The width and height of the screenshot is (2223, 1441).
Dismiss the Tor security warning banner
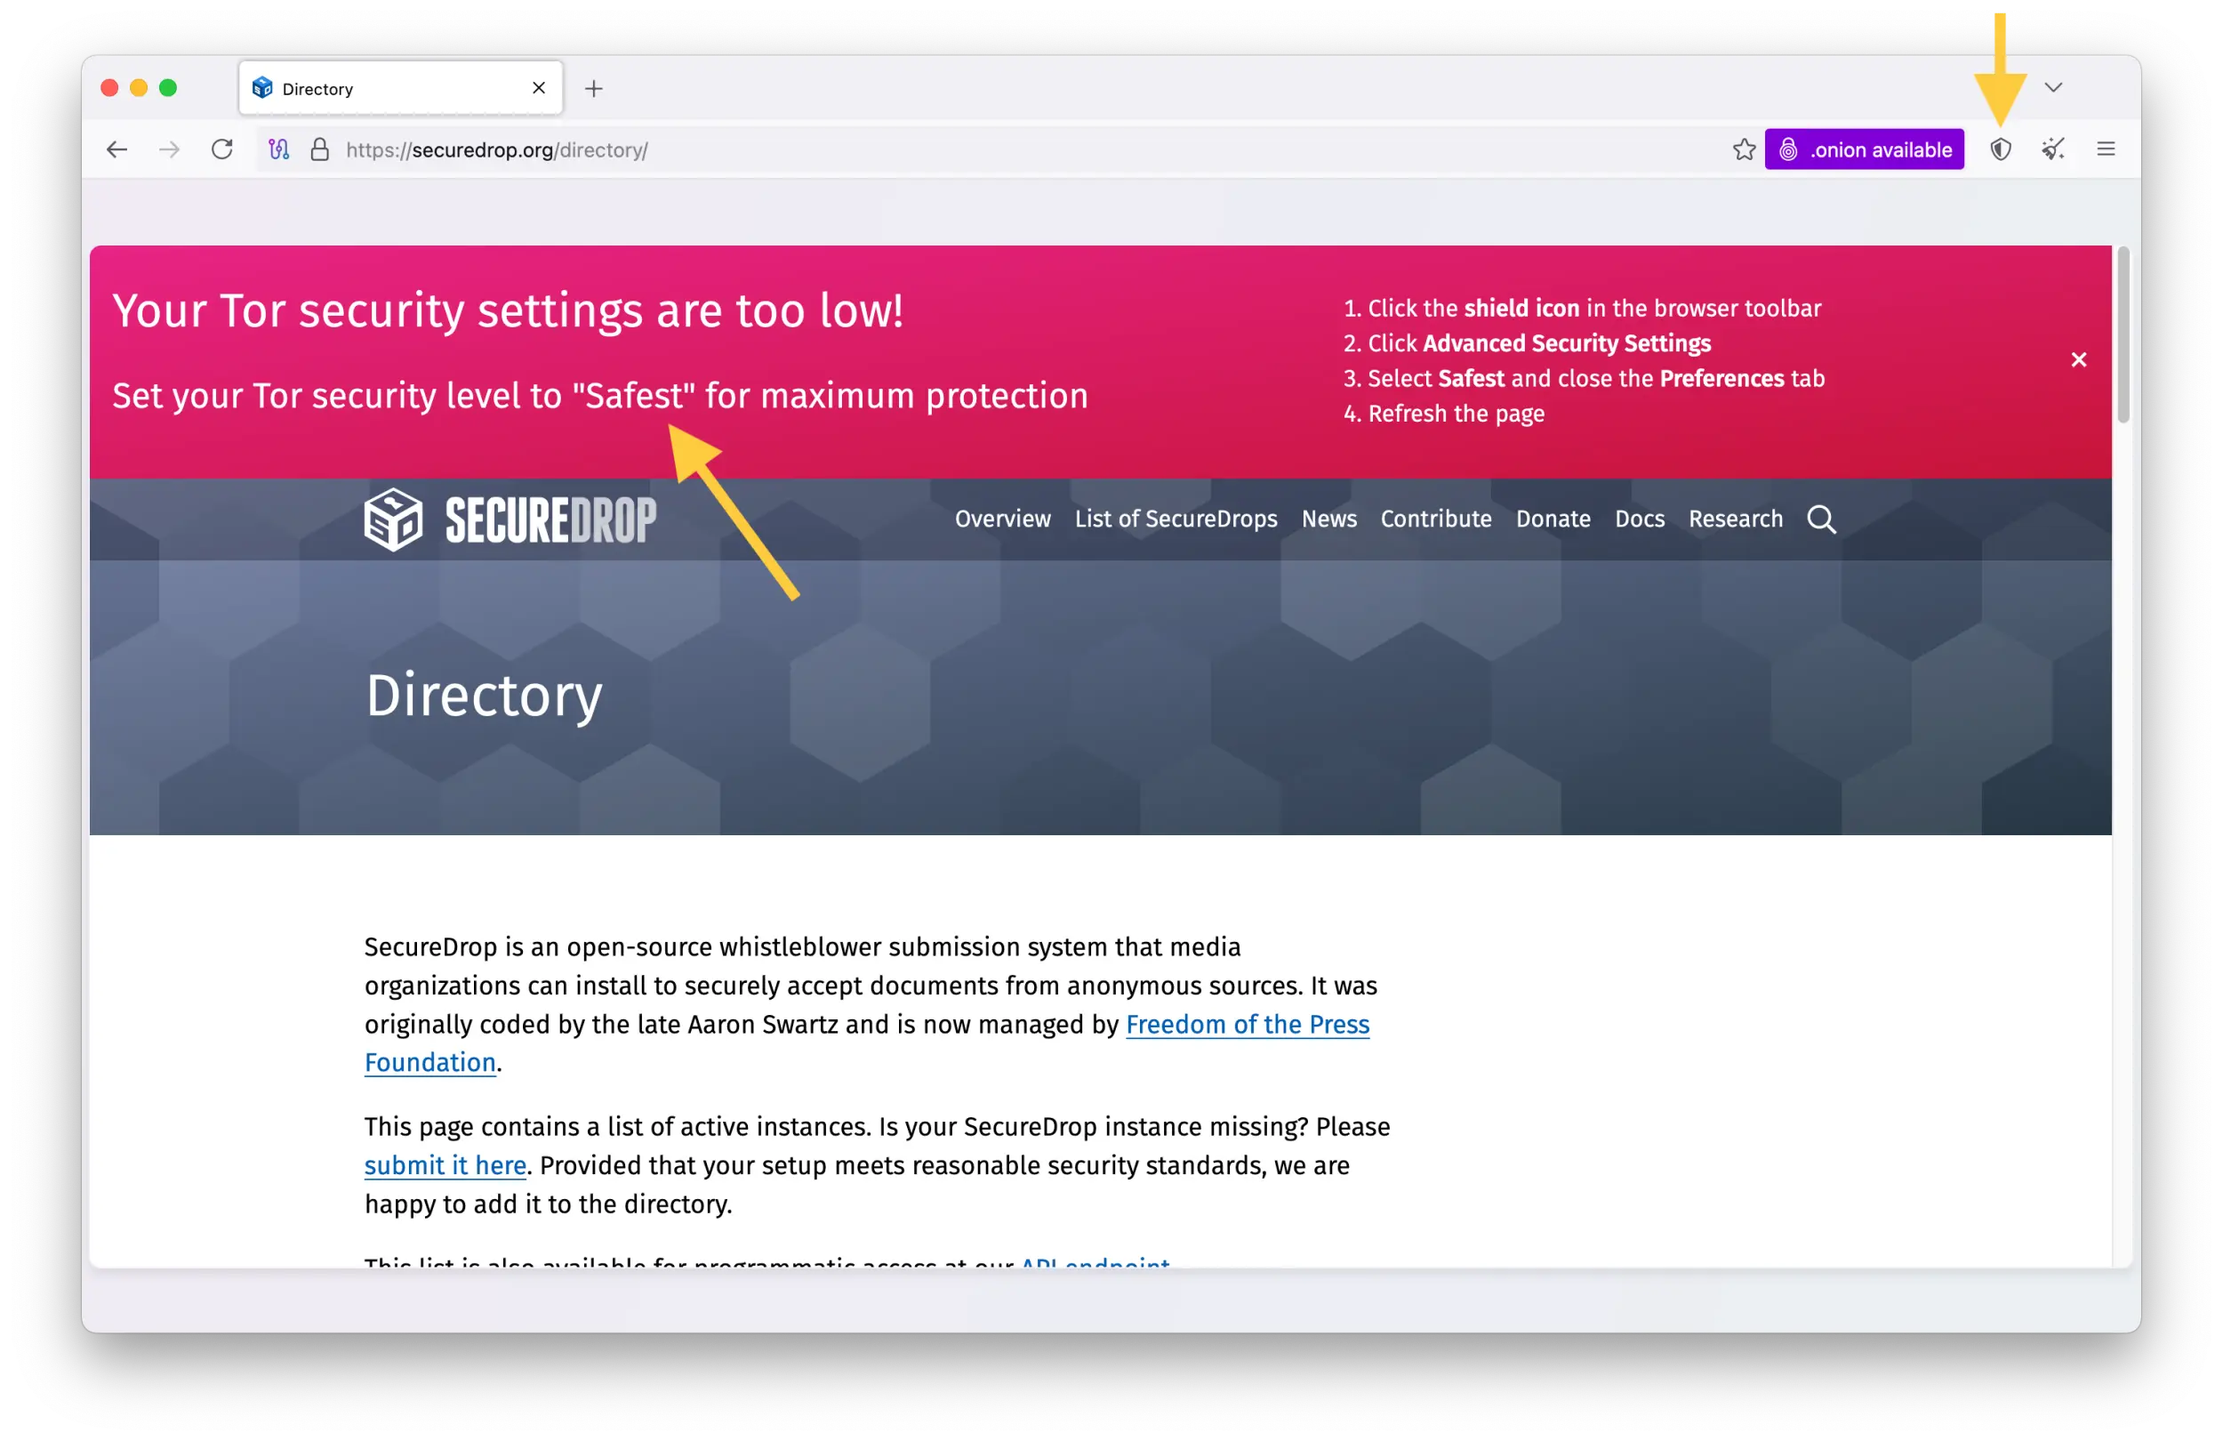pyautogui.click(x=2079, y=358)
